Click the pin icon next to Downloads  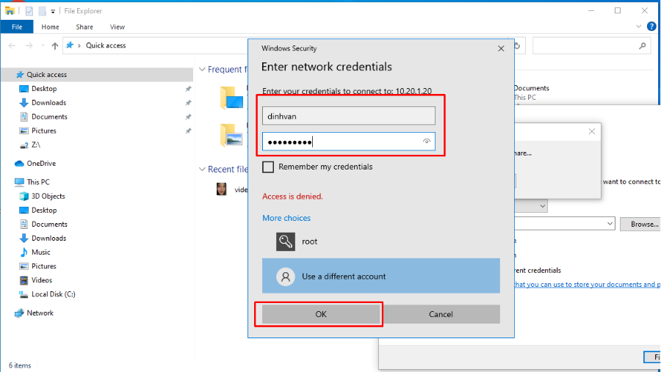(188, 103)
